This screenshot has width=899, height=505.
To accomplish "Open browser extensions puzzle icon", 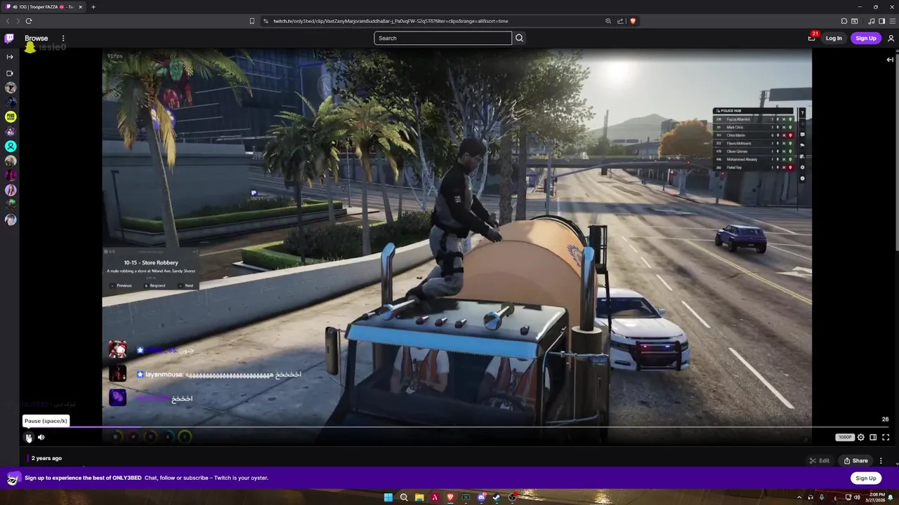I will [x=844, y=21].
